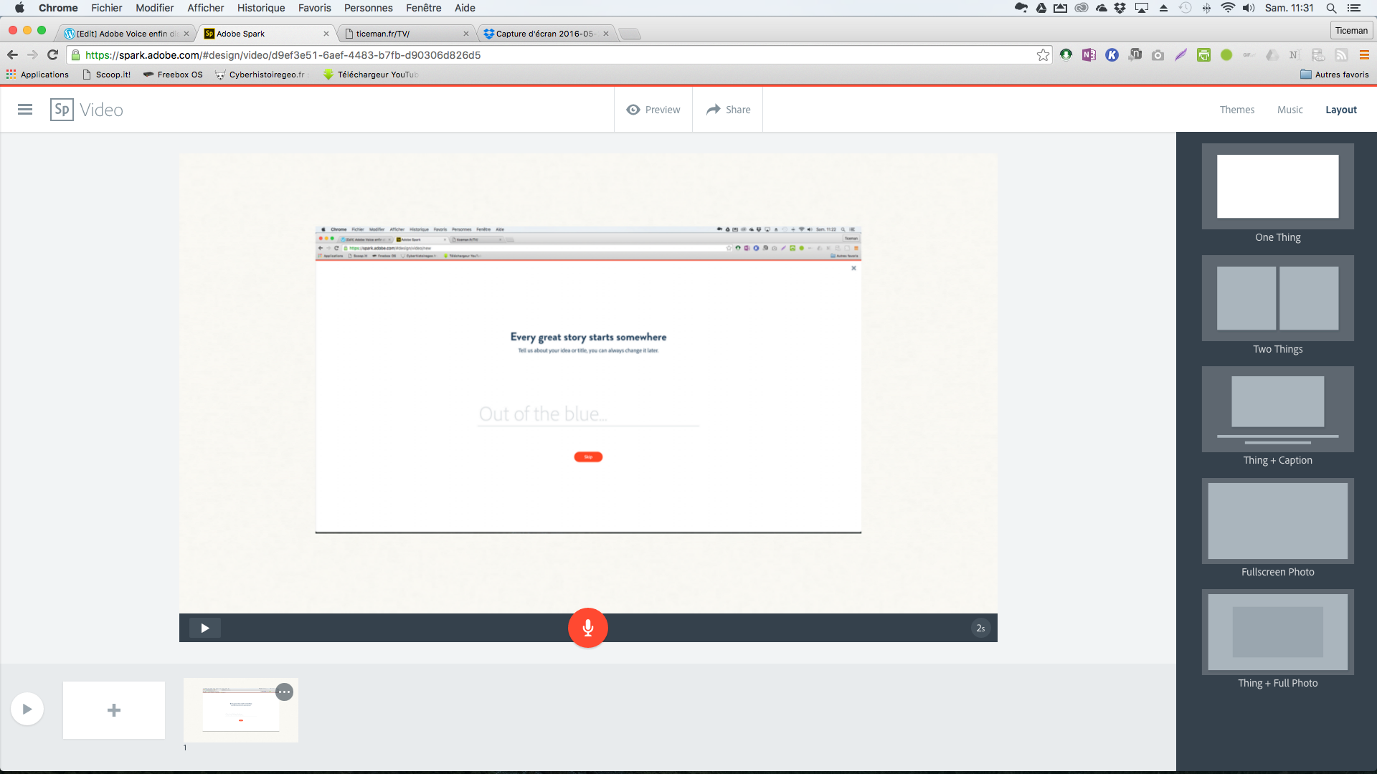Click the OneNote clipper extension icon
1377x774 pixels.
(1089, 55)
